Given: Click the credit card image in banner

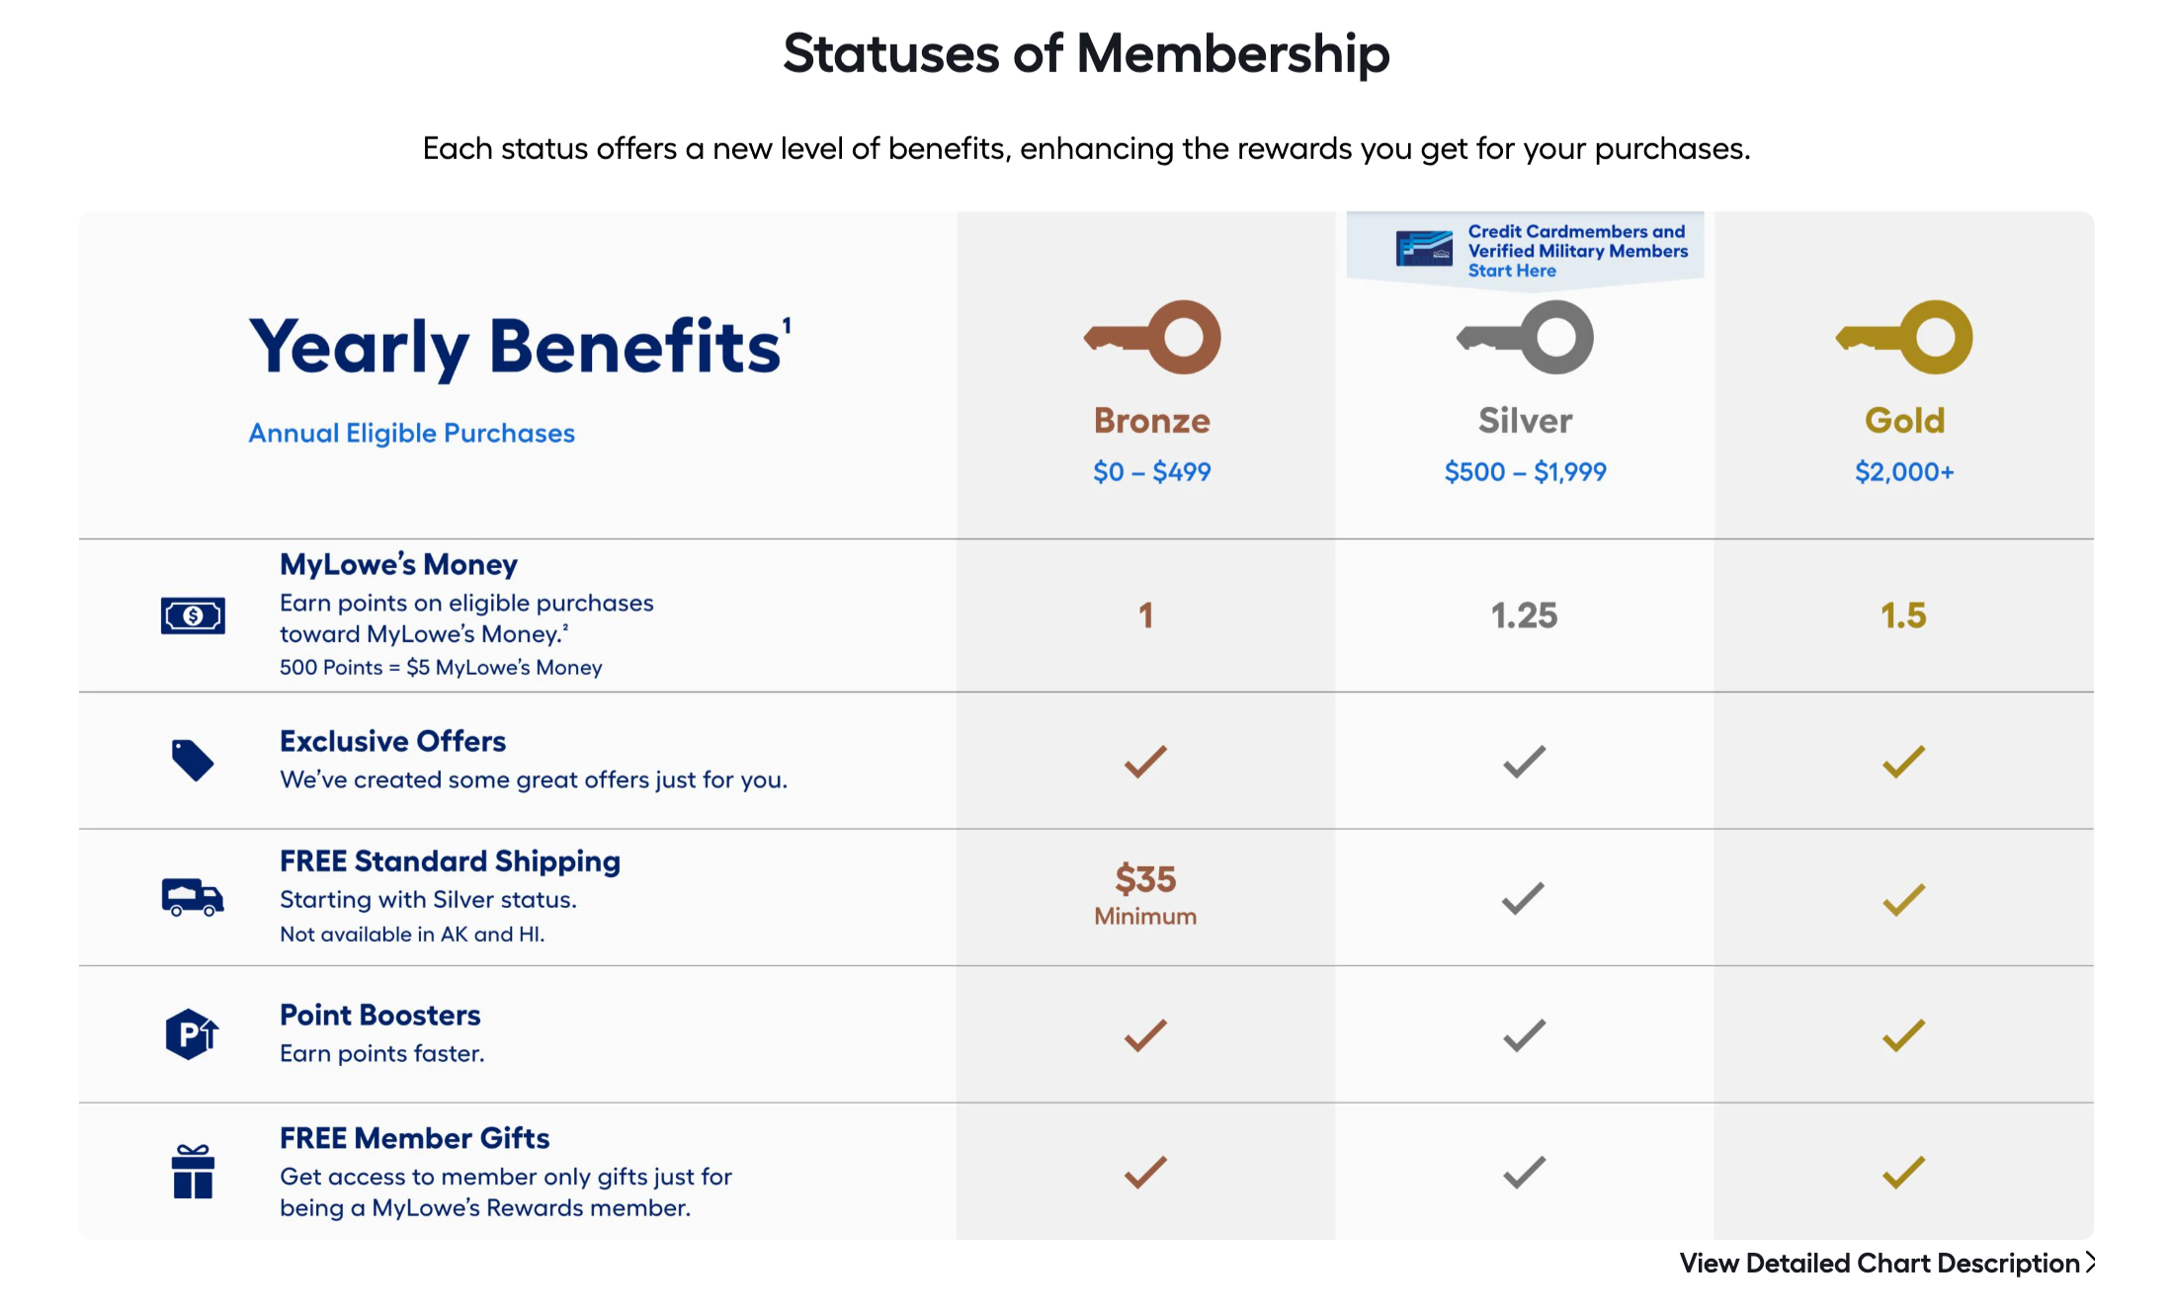Looking at the screenshot, I should coord(1424,248).
